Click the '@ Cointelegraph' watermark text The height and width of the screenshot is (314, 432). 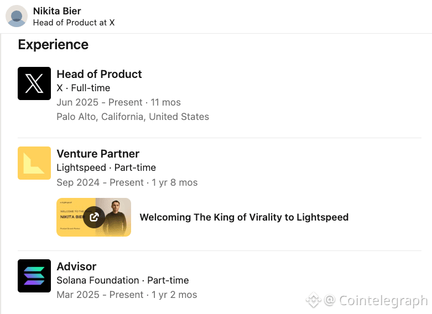point(376,301)
